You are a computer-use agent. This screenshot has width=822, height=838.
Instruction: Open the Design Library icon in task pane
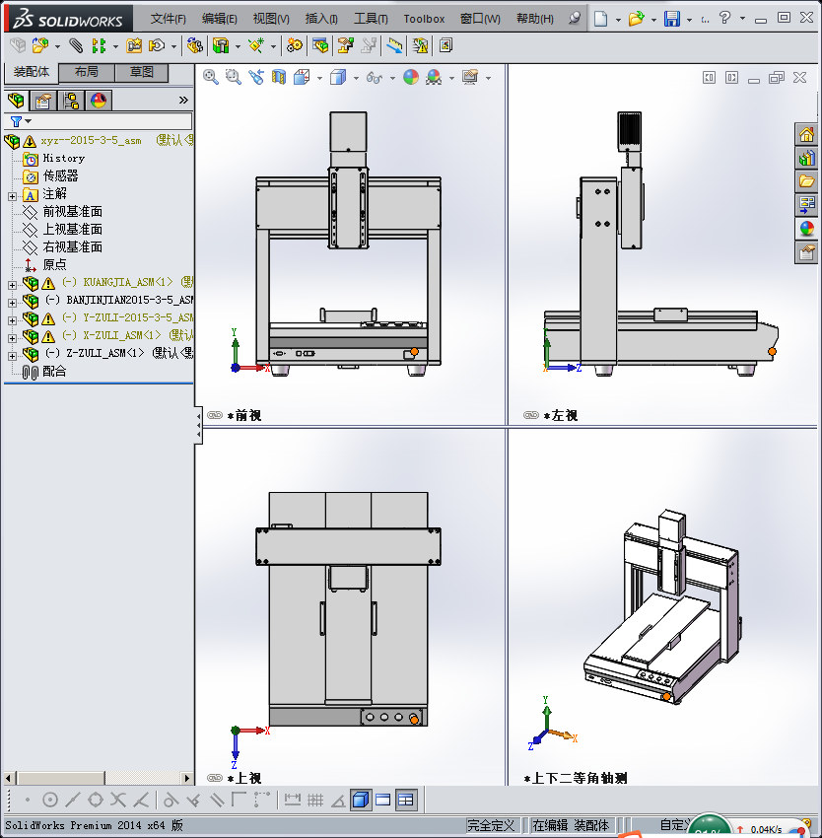(x=806, y=158)
